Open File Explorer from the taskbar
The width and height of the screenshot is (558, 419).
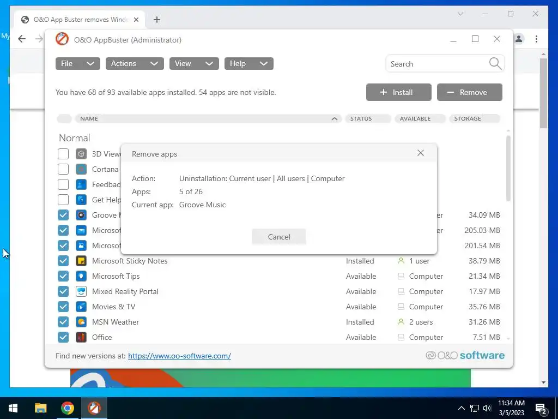(40, 408)
